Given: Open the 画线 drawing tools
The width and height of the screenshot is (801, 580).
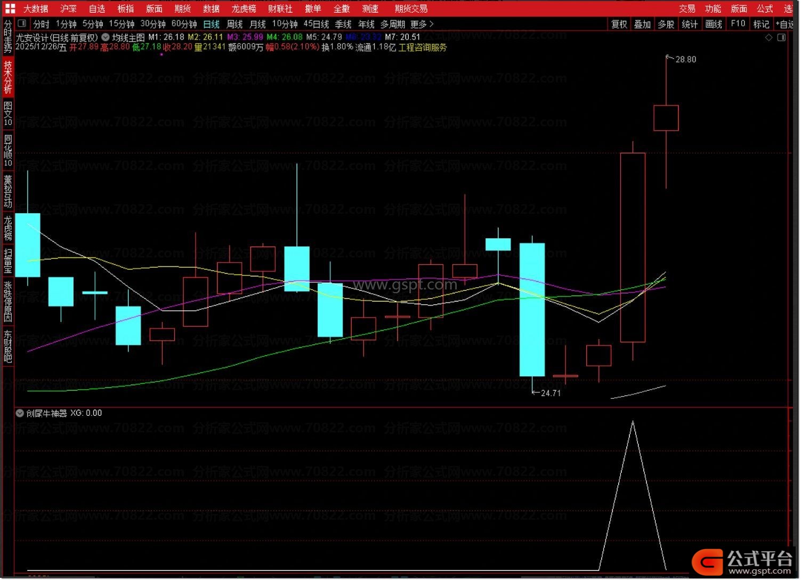Looking at the screenshot, I should (x=713, y=24).
